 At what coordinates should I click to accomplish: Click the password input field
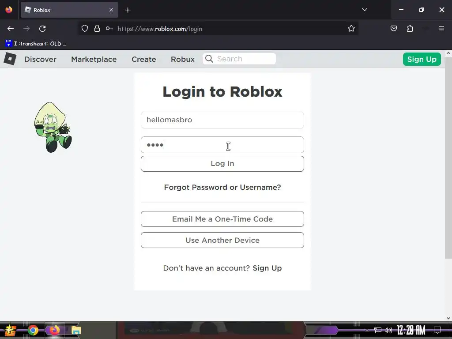[222, 145]
